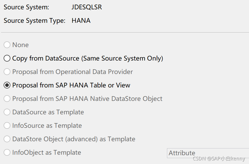The height and width of the screenshot is (164, 249).
Task: Select Proposal from SAP HANA Table or View
Action: click(7, 85)
